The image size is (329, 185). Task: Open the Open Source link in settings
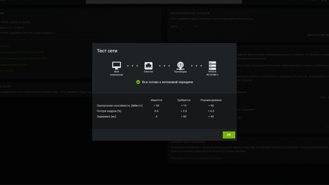[7, 71]
